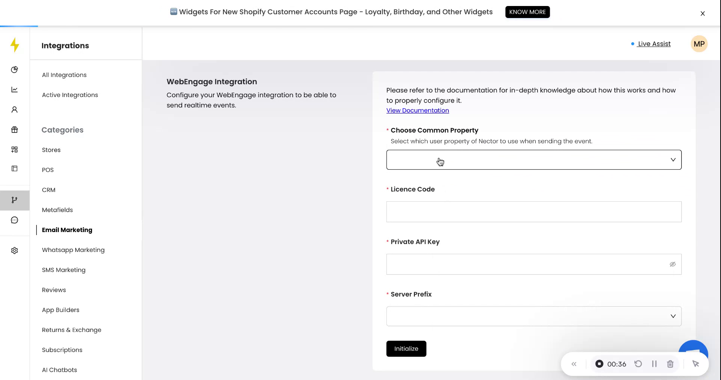Open the chat messages icon
This screenshot has height=380, width=721.
[x=14, y=220]
